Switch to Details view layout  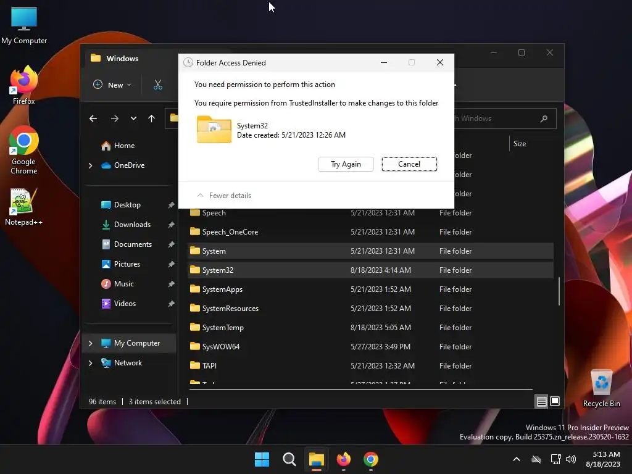[541, 401]
